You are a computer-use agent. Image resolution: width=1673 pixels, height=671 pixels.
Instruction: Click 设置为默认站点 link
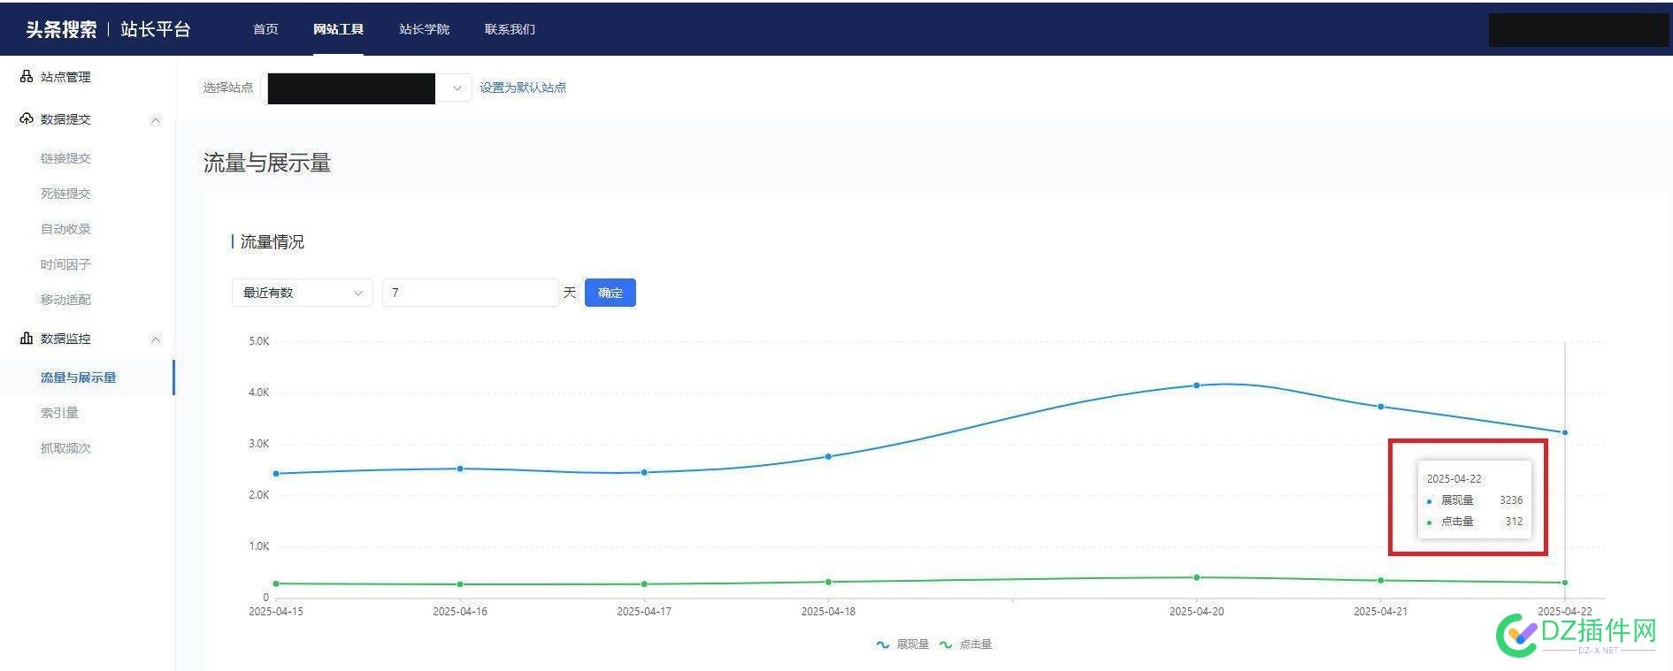522,88
